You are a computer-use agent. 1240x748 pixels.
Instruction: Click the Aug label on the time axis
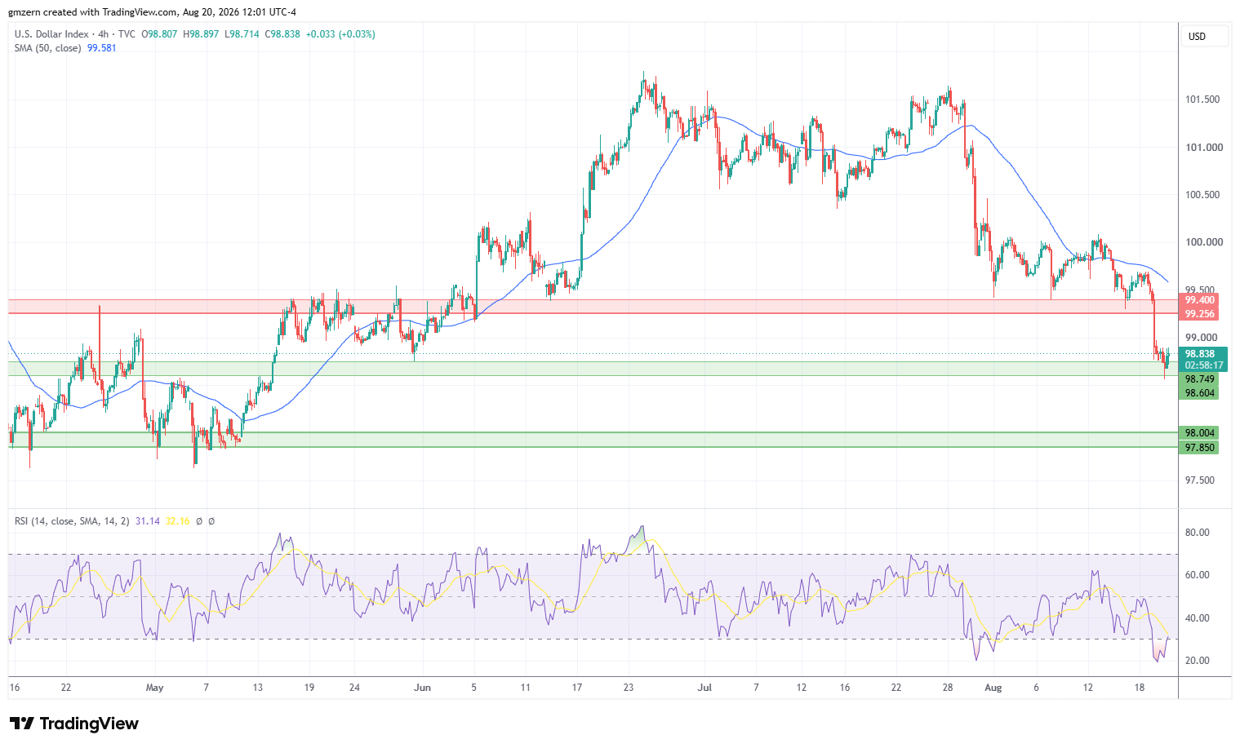click(993, 688)
